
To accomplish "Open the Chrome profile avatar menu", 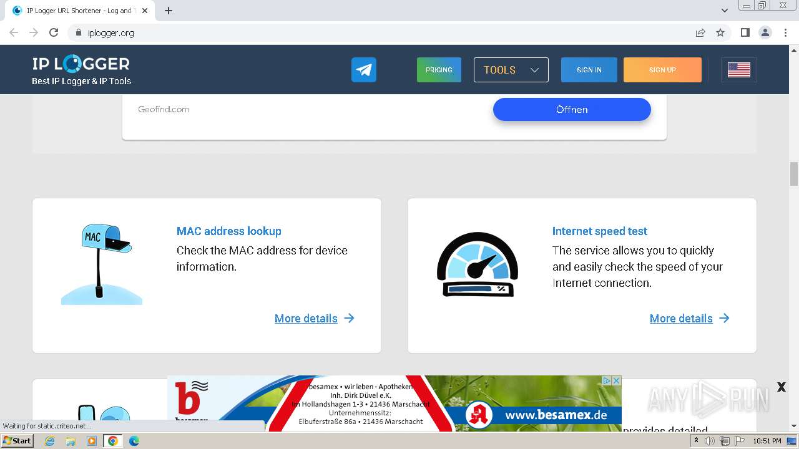I will pos(765,32).
